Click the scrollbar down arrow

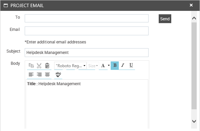[194, 121]
